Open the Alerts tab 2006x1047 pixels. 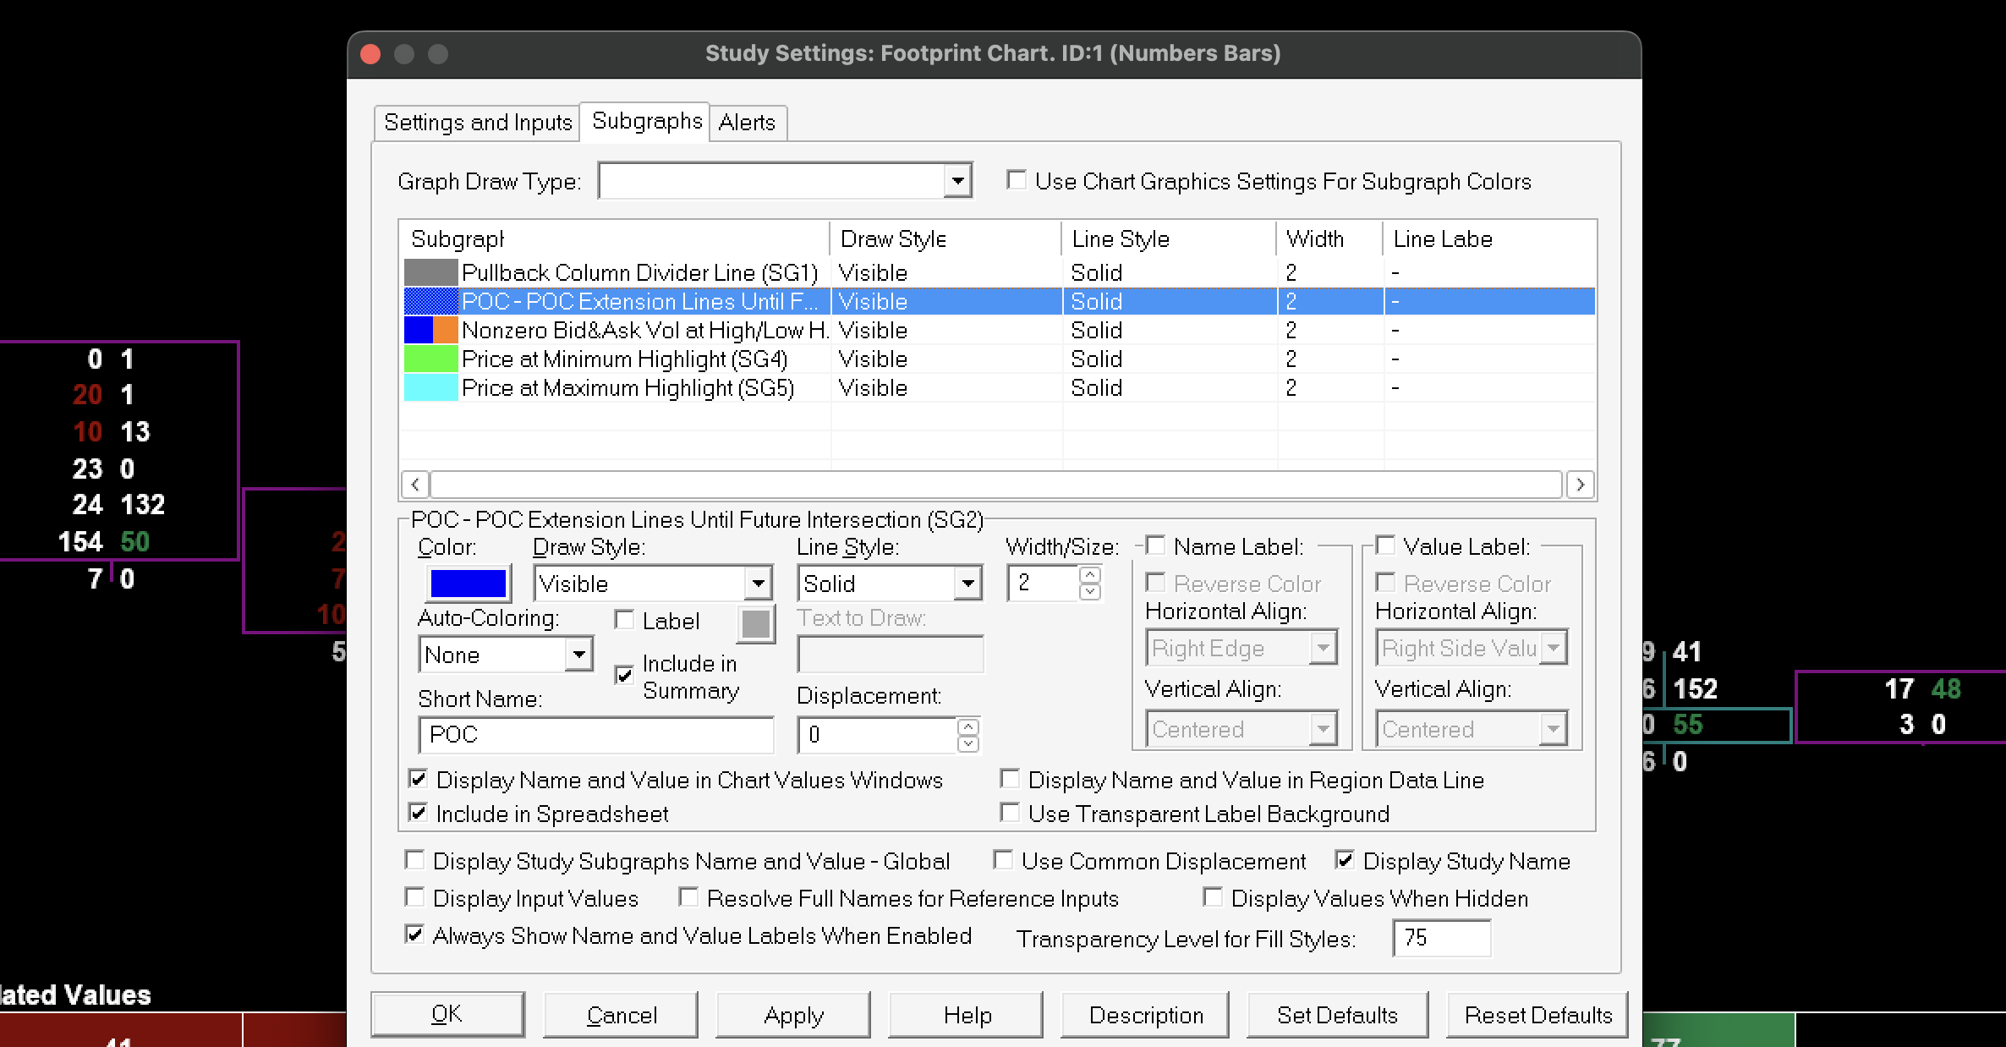(747, 123)
